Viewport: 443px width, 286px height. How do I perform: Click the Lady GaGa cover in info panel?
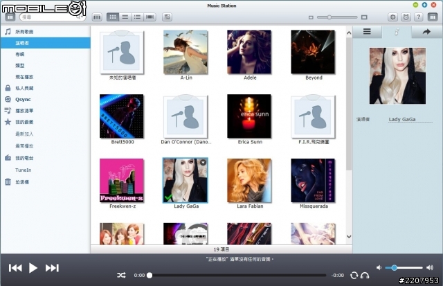(x=397, y=75)
